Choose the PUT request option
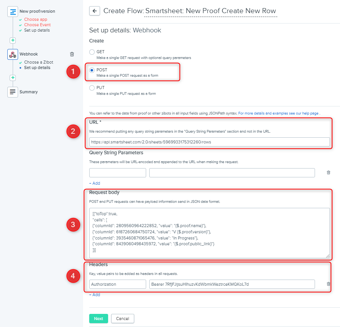The image size is (340, 327). point(92,88)
